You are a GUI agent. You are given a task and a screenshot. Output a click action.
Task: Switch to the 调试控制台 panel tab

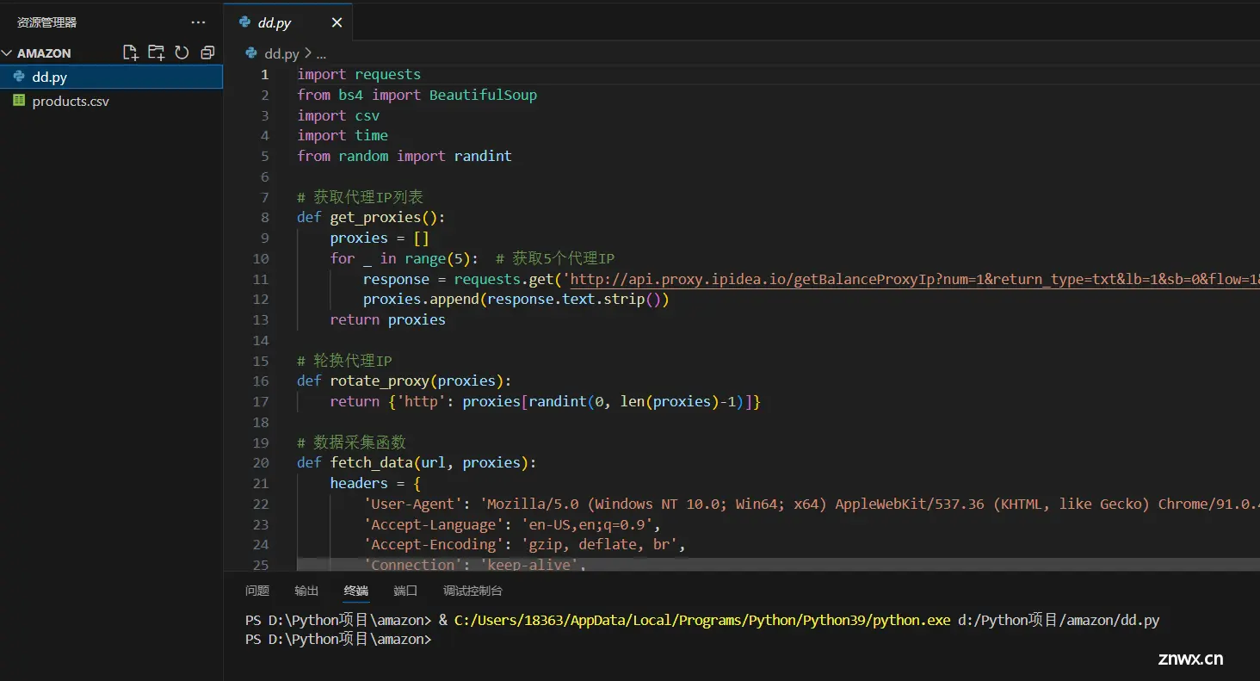point(472,591)
